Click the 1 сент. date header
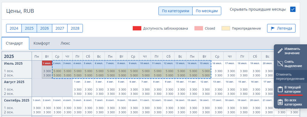Screen dimensions: 307x117 [x=37, y=100]
